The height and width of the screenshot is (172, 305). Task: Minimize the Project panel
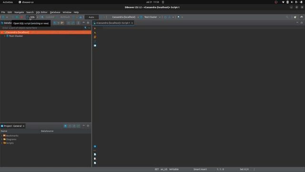pos(84,126)
